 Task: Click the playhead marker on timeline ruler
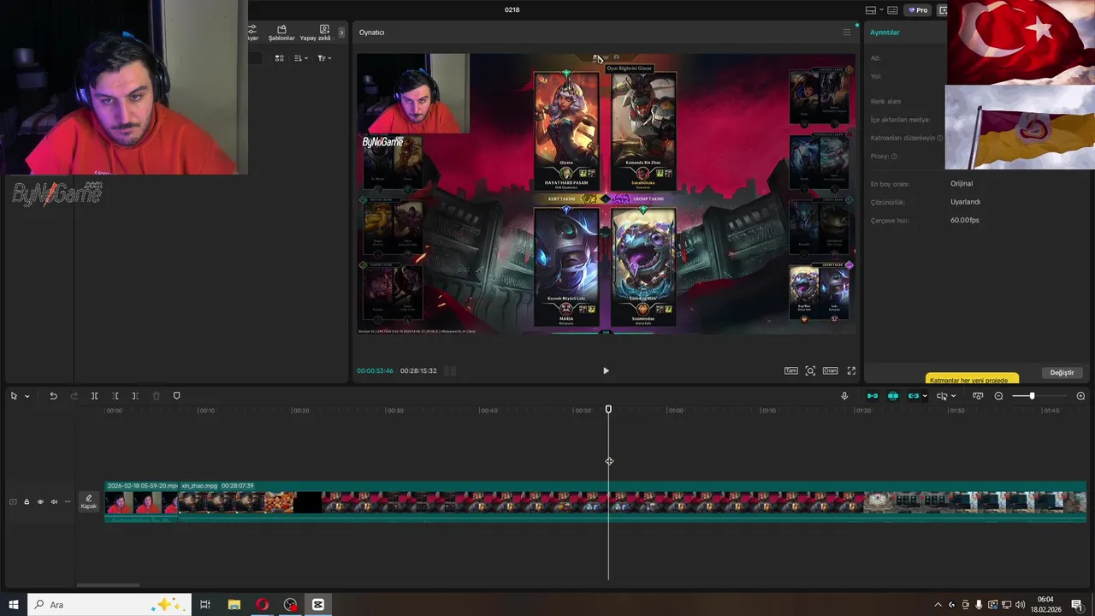click(608, 410)
